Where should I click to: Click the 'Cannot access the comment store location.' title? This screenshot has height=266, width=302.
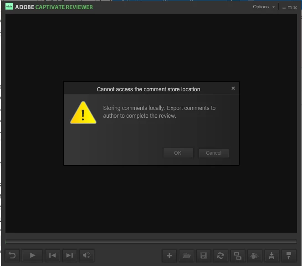(x=149, y=89)
